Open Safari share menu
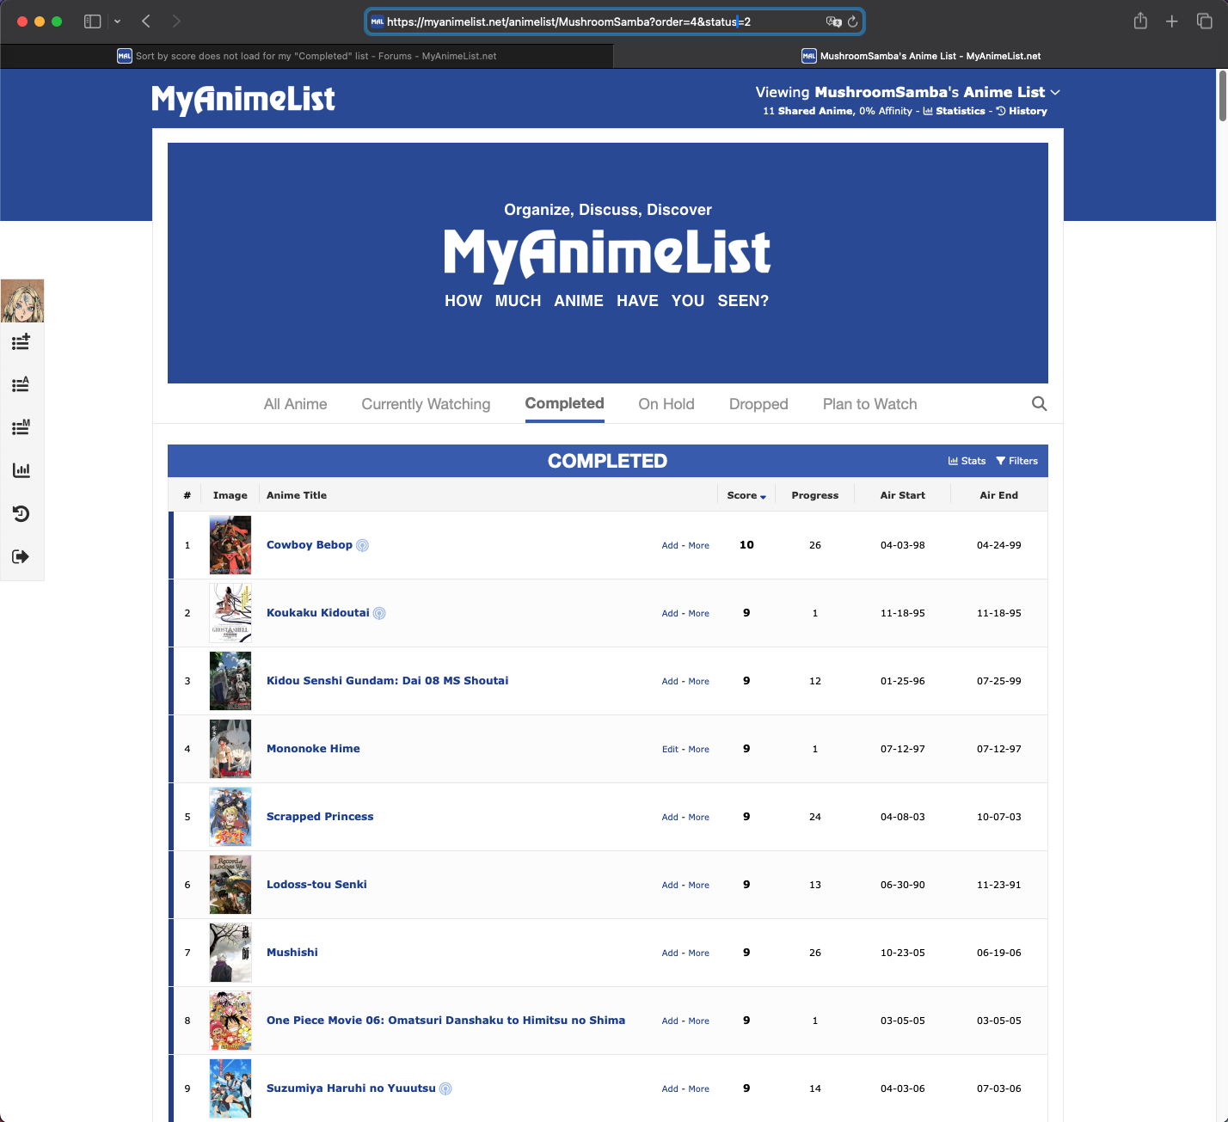This screenshot has width=1228, height=1122. (1140, 21)
